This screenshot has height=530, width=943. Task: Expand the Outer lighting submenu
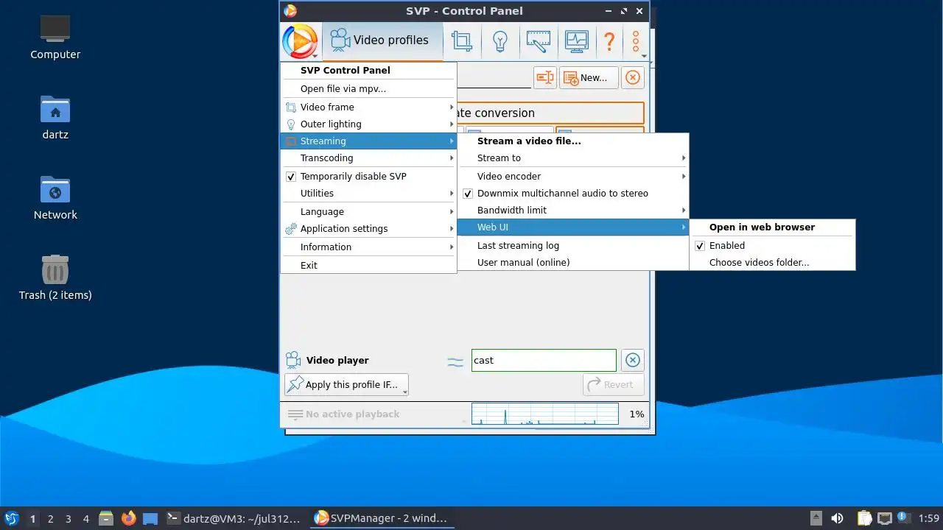click(368, 124)
